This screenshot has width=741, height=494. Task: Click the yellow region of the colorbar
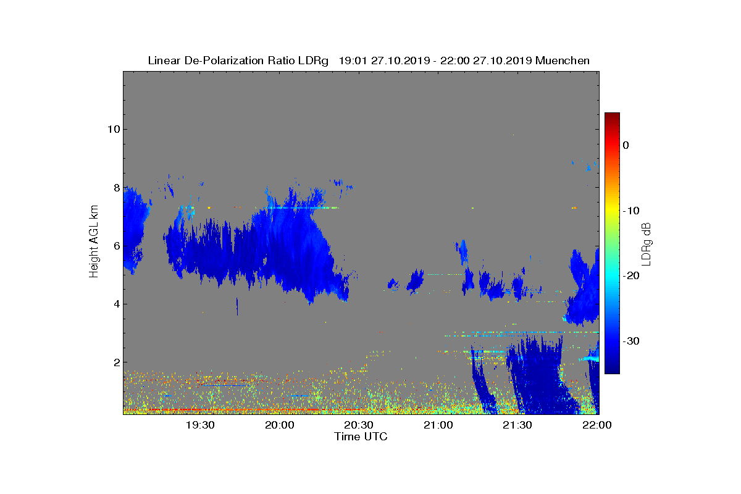click(612, 211)
